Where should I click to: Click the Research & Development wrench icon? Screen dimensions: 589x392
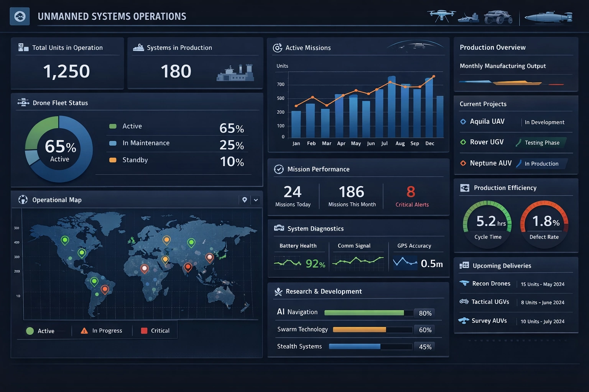click(x=279, y=291)
